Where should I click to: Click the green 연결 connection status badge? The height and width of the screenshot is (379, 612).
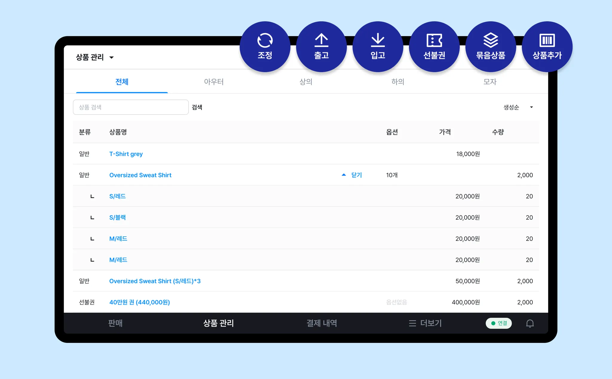pos(498,323)
